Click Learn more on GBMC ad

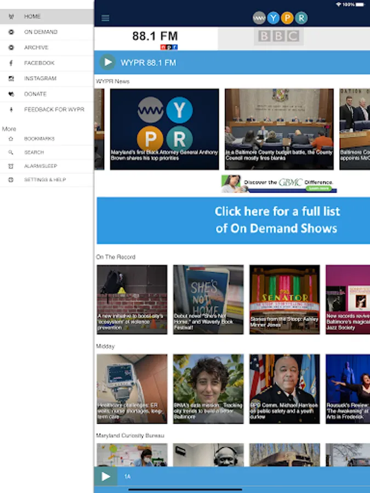pyautogui.click(x=318, y=188)
